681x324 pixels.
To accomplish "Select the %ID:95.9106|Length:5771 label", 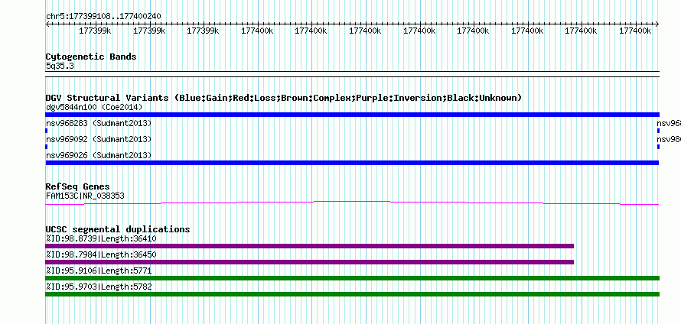I will pyautogui.click(x=99, y=271).
